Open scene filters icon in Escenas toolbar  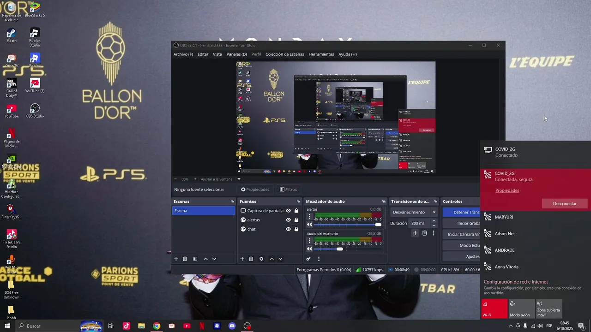195,259
